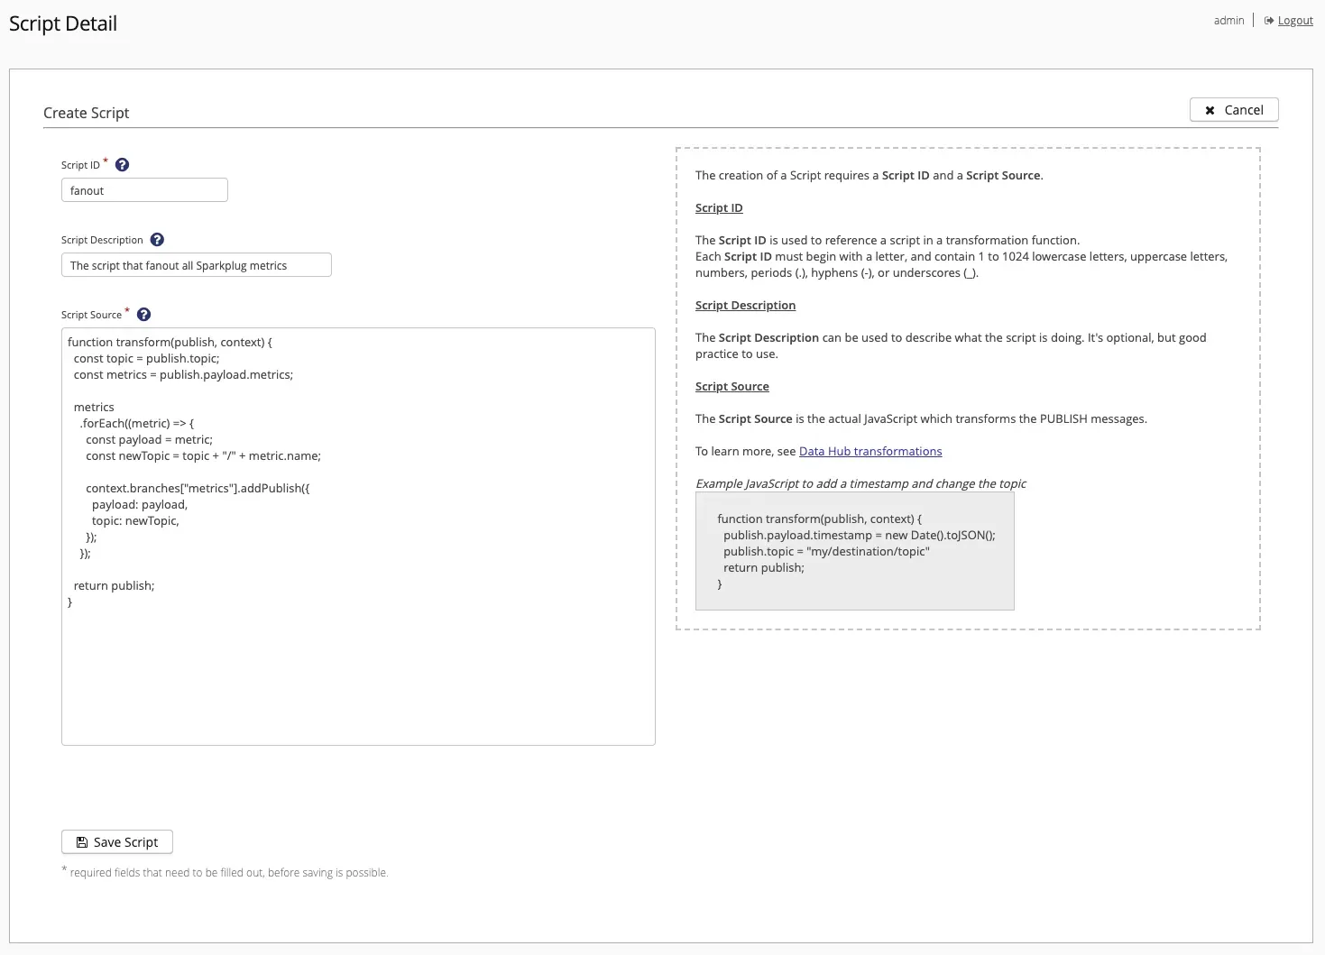Focus the Script ID field containing fanout
This screenshot has width=1325, height=955.
coord(144,190)
